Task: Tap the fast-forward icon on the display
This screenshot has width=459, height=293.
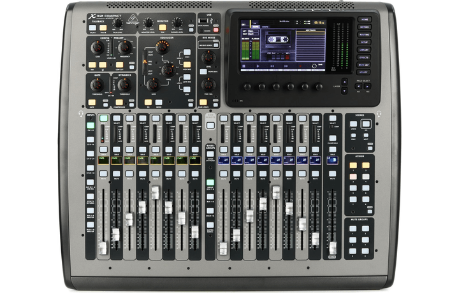Action: 286,66
